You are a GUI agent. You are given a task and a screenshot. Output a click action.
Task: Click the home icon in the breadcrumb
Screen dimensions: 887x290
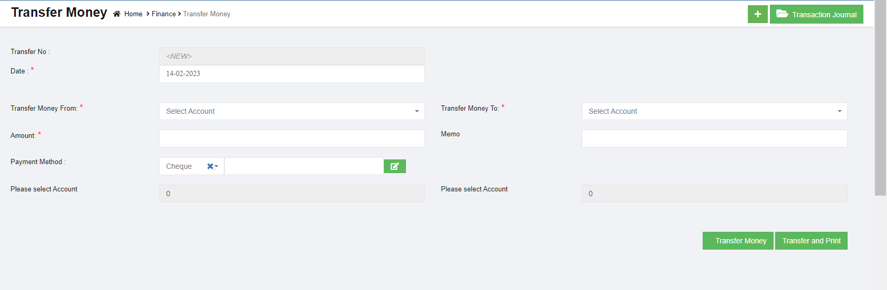tap(117, 14)
